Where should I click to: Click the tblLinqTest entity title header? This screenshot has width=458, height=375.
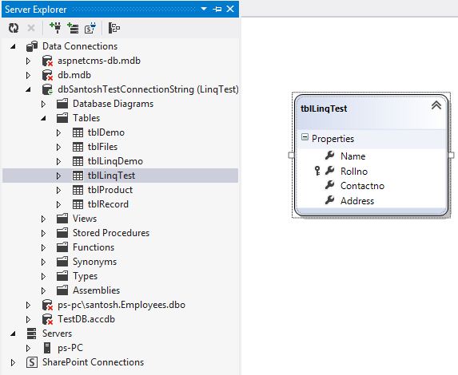[324, 109]
